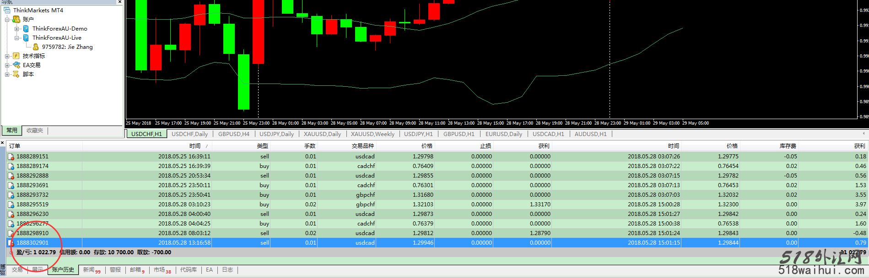
Task: Select the 9759782: Jie Zhang account icon
Action: click(x=36, y=47)
